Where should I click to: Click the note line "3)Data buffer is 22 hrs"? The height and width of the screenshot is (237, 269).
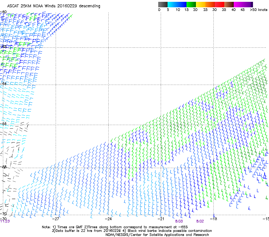click(132, 231)
